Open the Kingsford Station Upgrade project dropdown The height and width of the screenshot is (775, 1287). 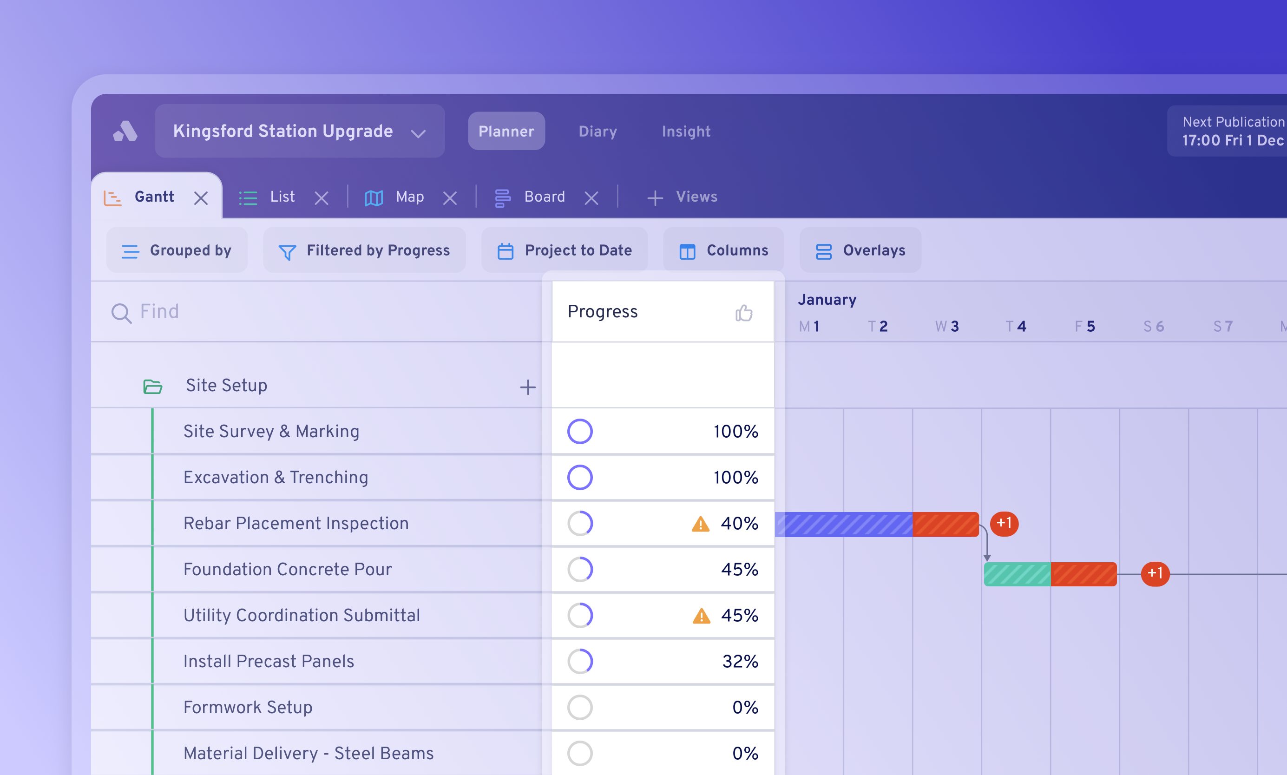click(300, 131)
